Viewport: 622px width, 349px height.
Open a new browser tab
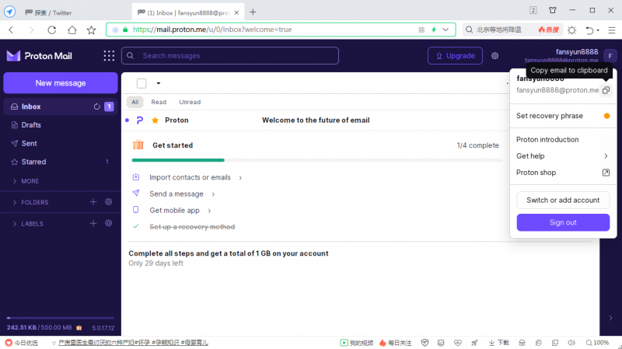(x=253, y=12)
